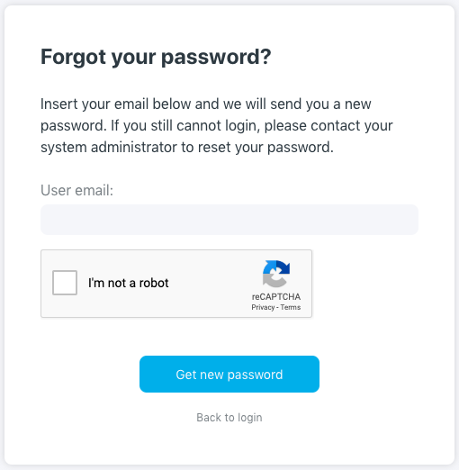The width and height of the screenshot is (459, 470).
Task: Click the word "Get" on the blue button
Action: click(x=185, y=375)
